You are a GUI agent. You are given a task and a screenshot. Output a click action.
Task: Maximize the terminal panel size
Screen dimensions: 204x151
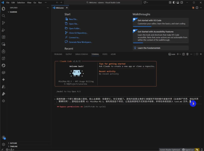click(x=197, y=54)
